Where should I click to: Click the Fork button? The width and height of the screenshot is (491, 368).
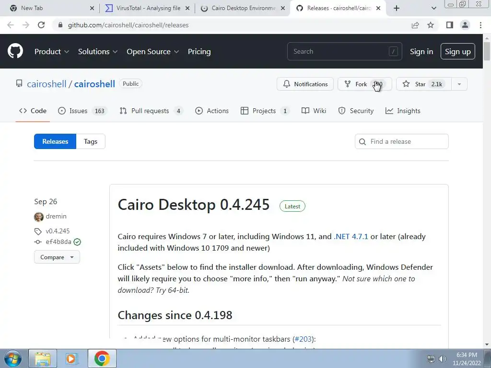(x=364, y=84)
